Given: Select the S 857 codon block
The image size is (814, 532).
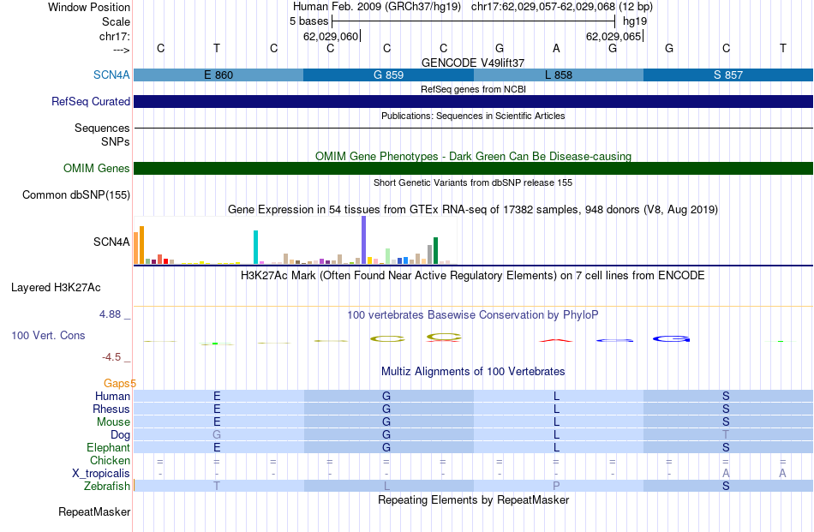Looking at the screenshot, I should [727, 75].
